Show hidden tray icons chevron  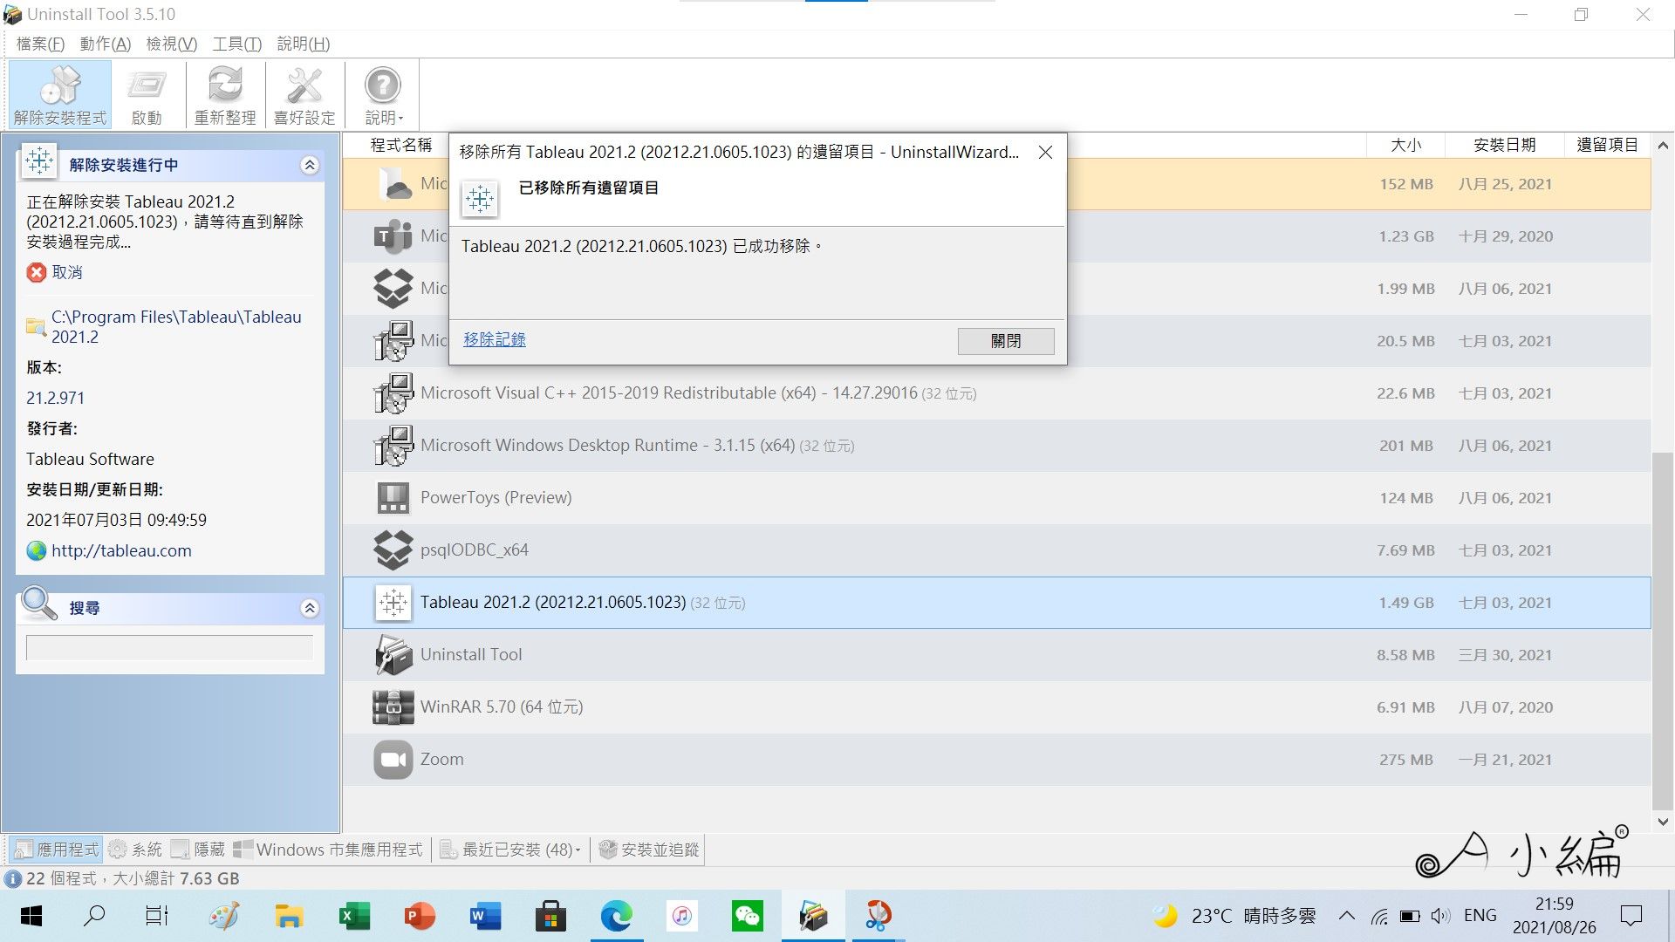point(1347,916)
